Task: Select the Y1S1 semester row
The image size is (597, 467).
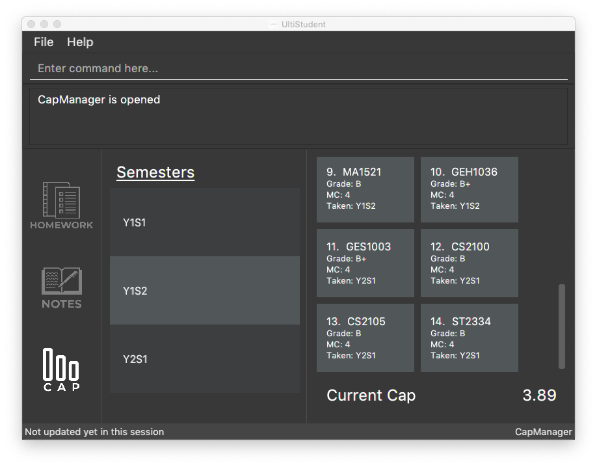Action: point(205,222)
